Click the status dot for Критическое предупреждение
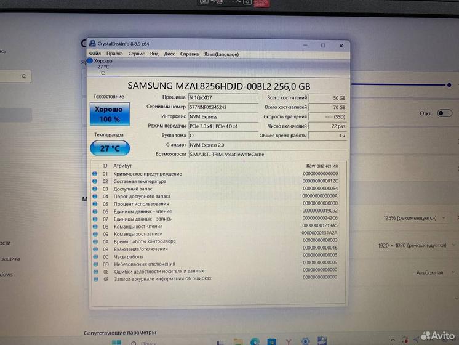 coord(95,174)
